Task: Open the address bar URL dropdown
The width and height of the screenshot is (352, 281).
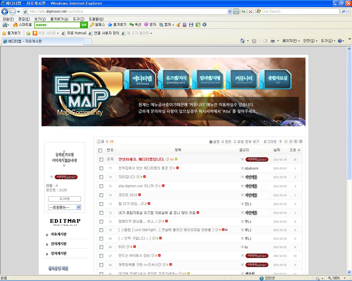Action: click(x=230, y=12)
